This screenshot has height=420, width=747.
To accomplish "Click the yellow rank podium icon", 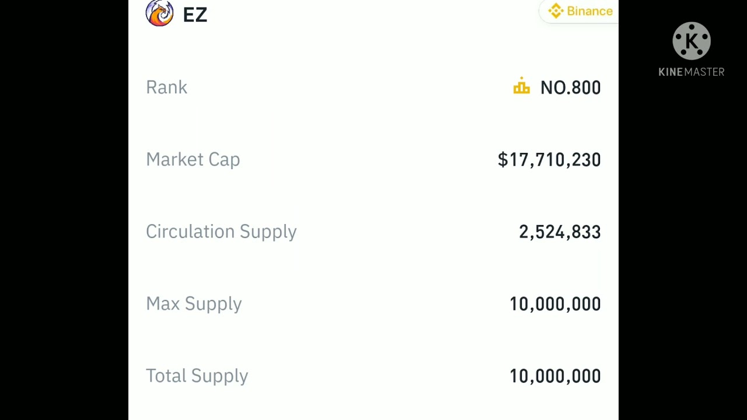I will (521, 86).
